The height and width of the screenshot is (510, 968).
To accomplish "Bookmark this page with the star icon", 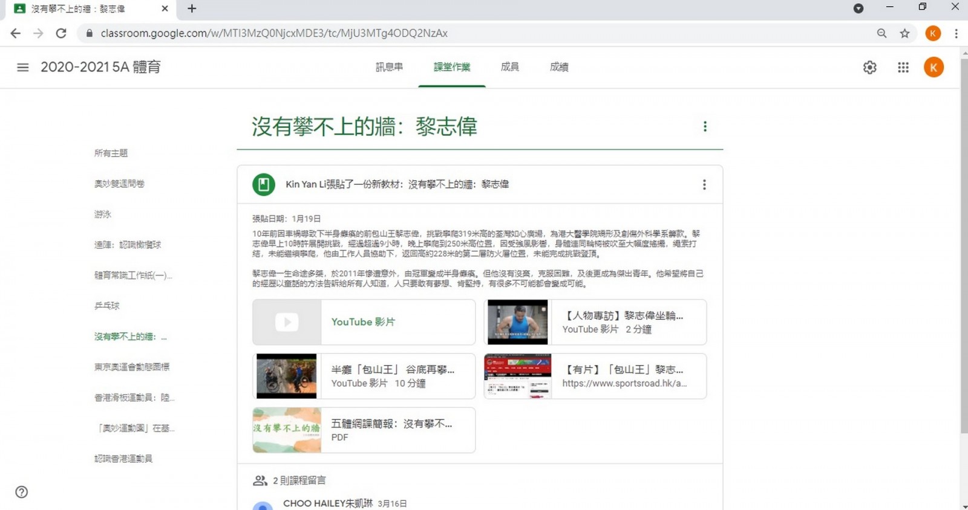I will (904, 33).
